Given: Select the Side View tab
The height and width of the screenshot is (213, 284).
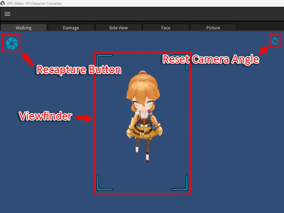Looking at the screenshot, I should pos(118,28).
